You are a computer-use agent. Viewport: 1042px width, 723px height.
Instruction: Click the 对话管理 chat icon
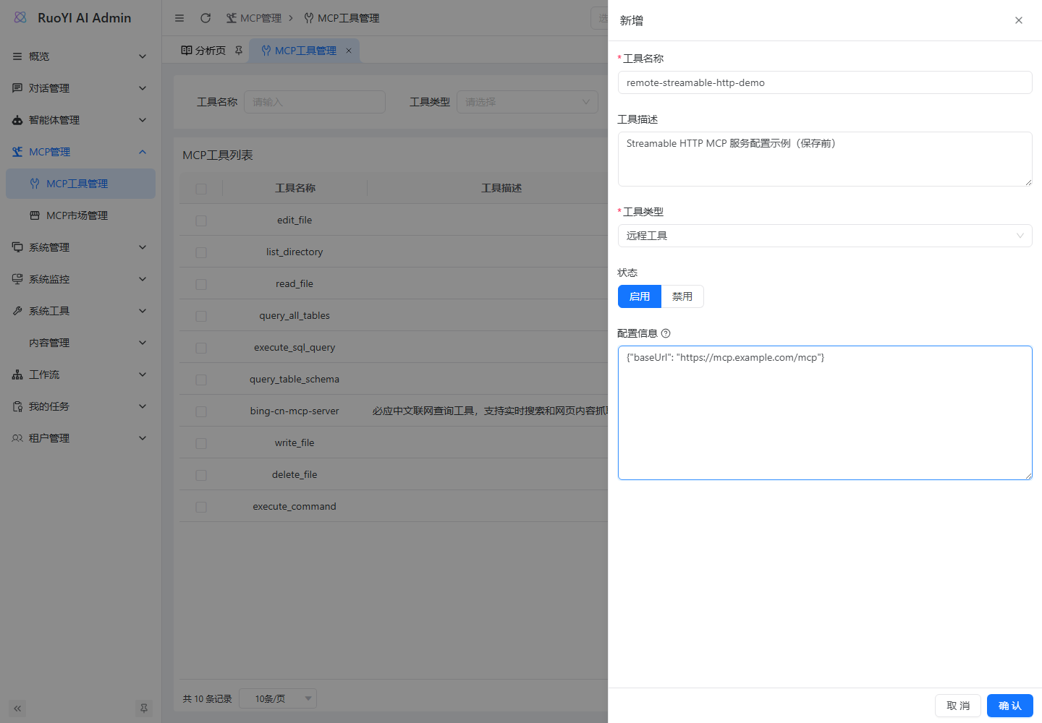[17, 88]
